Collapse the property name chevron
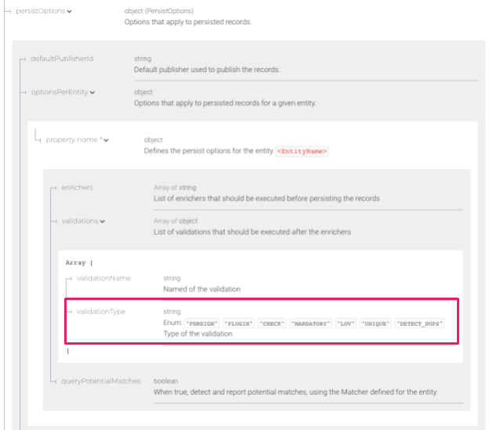This screenshot has width=489, height=430. pyautogui.click(x=106, y=140)
